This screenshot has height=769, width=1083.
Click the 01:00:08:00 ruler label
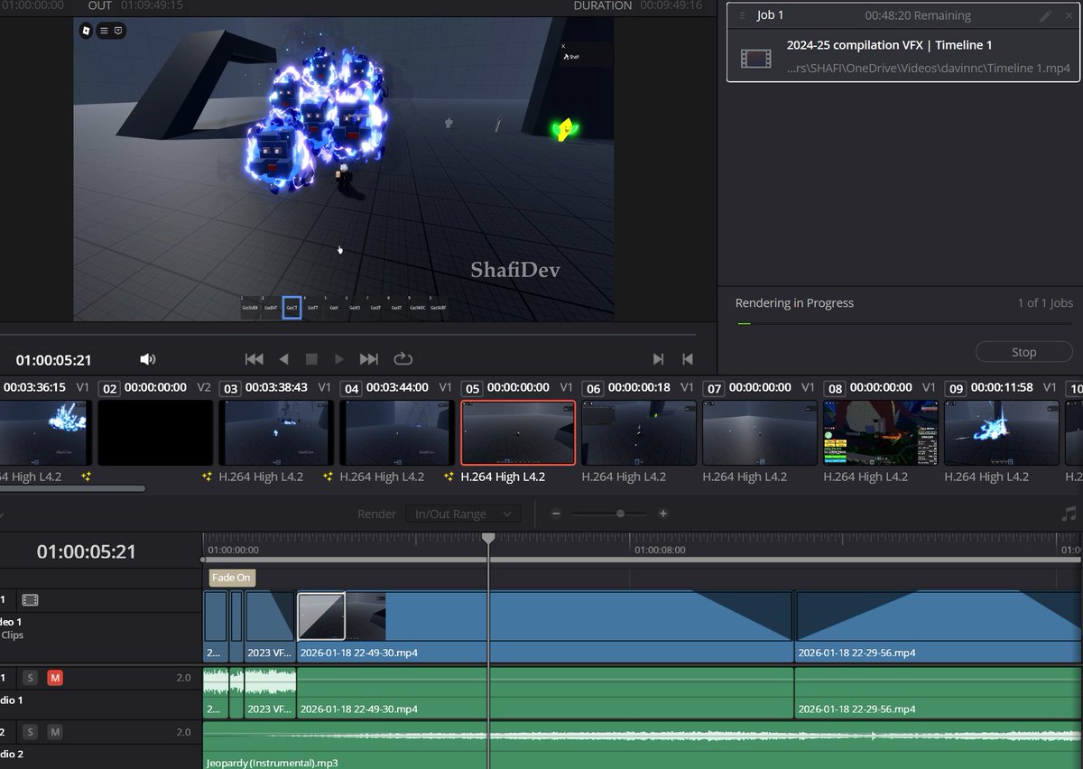tap(660, 550)
